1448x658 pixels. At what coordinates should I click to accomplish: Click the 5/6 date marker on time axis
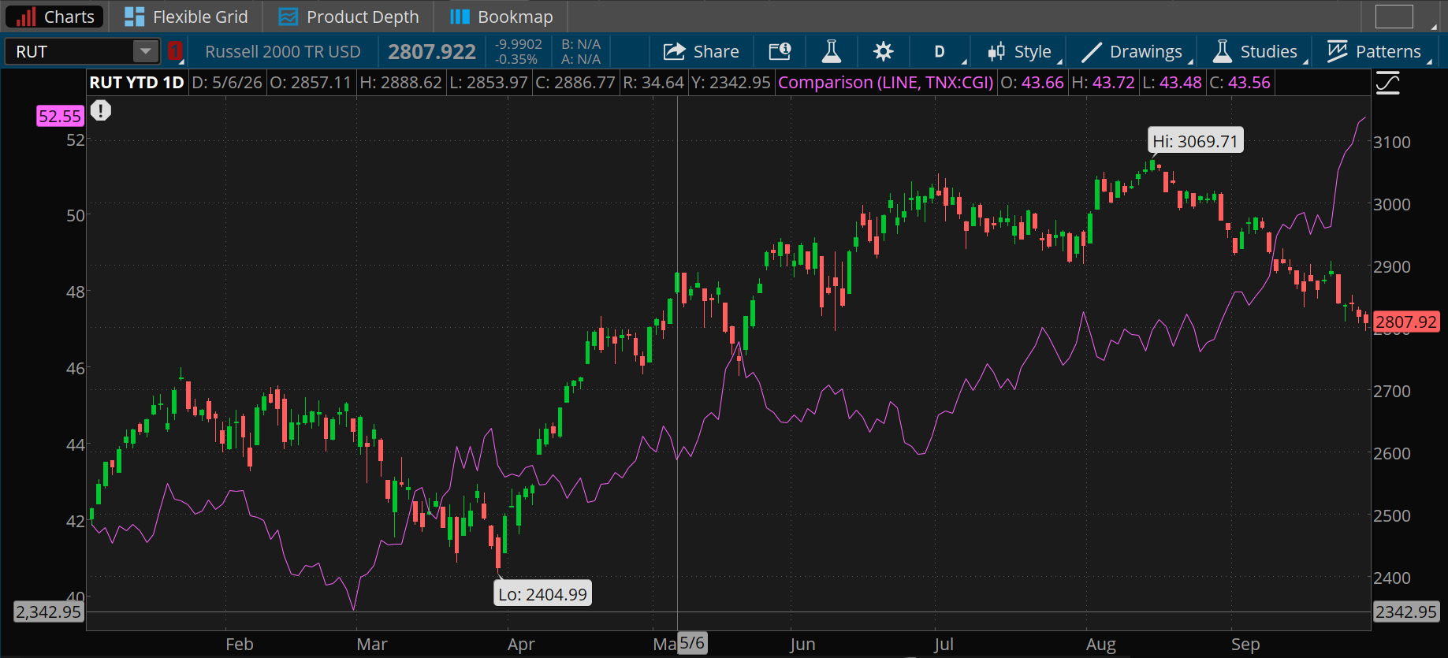[691, 643]
